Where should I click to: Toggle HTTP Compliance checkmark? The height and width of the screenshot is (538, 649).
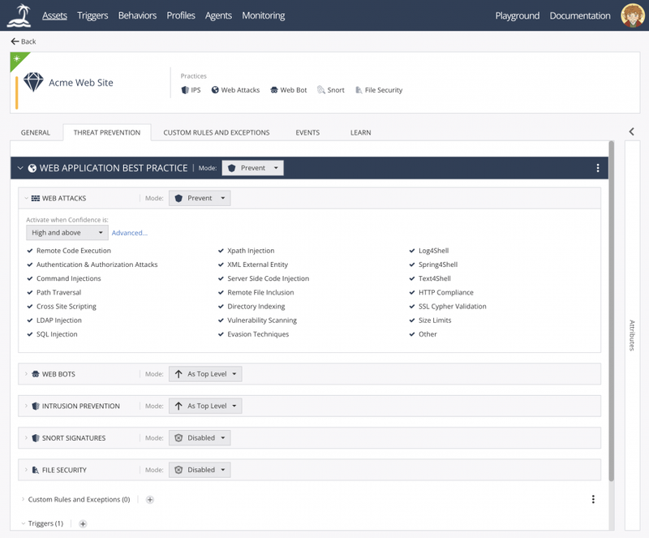point(412,292)
